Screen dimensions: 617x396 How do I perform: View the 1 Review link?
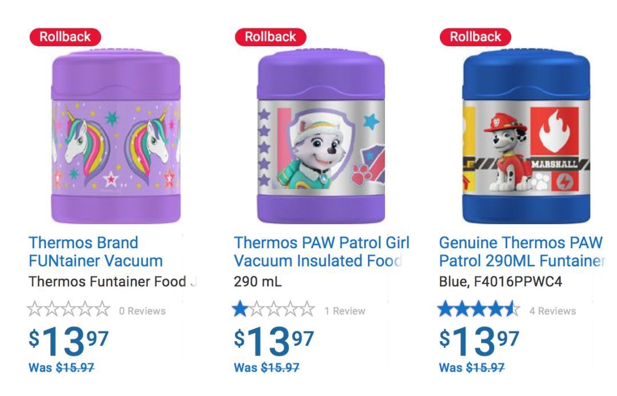pyautogui.click(x=345, y=311)
